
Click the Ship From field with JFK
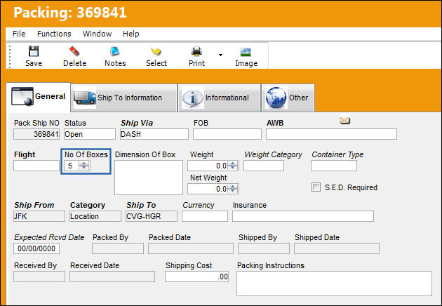pyautogui.click(x=39, y=216)
